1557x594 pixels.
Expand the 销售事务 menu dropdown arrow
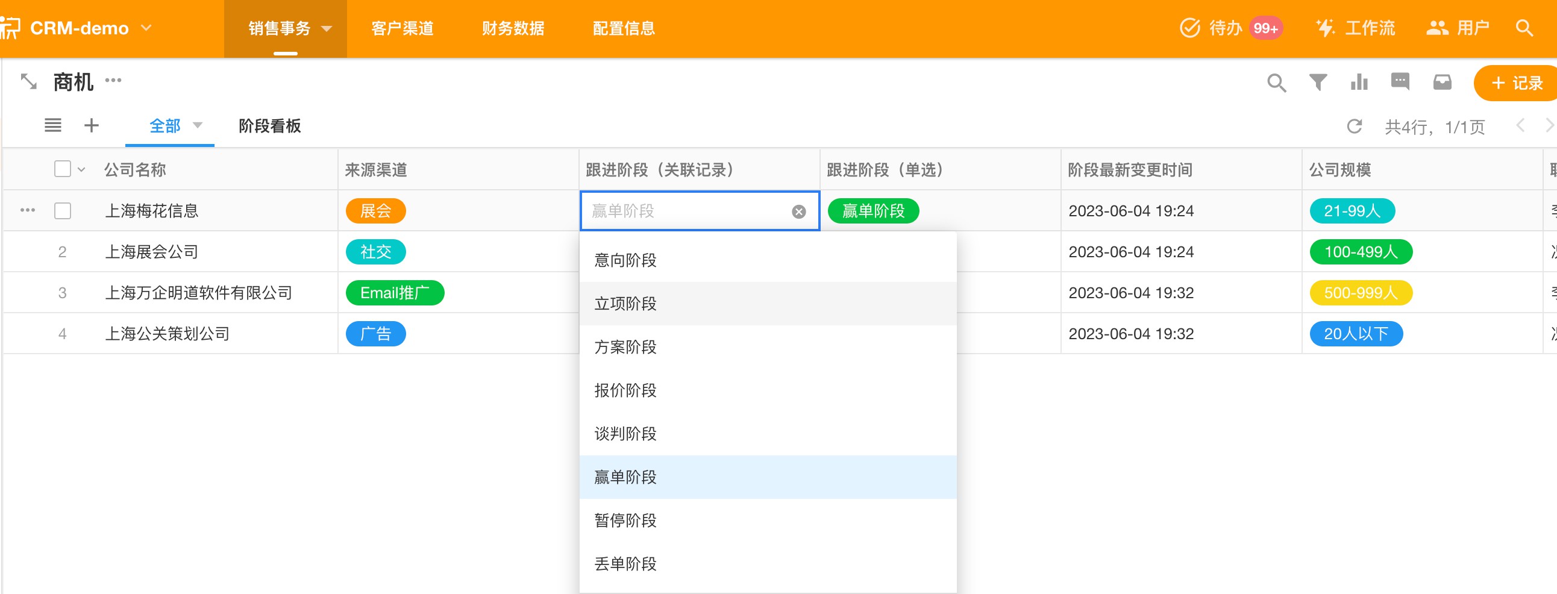tap(327, 28)
